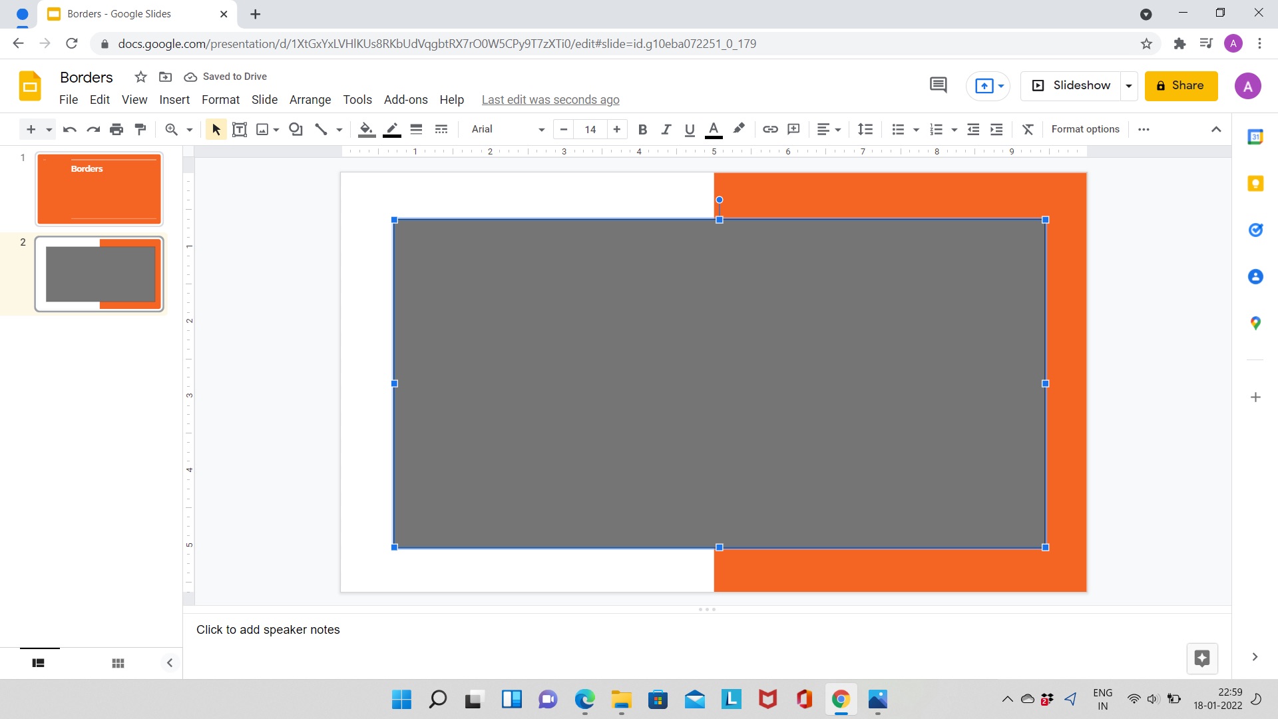
Task: Click the border color icon
Action: 391,129
